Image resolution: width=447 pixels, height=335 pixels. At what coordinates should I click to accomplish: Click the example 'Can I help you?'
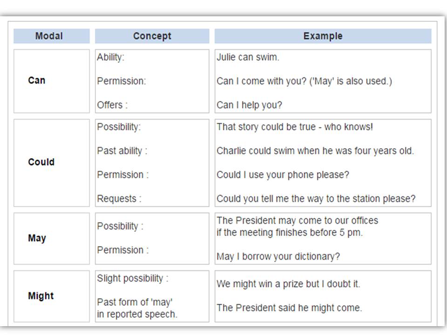point(249,105)
